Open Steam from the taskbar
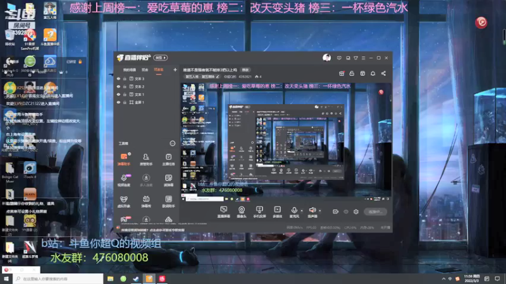The width and height of the screenshot is (506, 284). coord(136,278)
